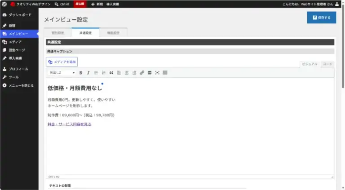
Task: Click the ホームページを制作します line
Action: [70, 106]
